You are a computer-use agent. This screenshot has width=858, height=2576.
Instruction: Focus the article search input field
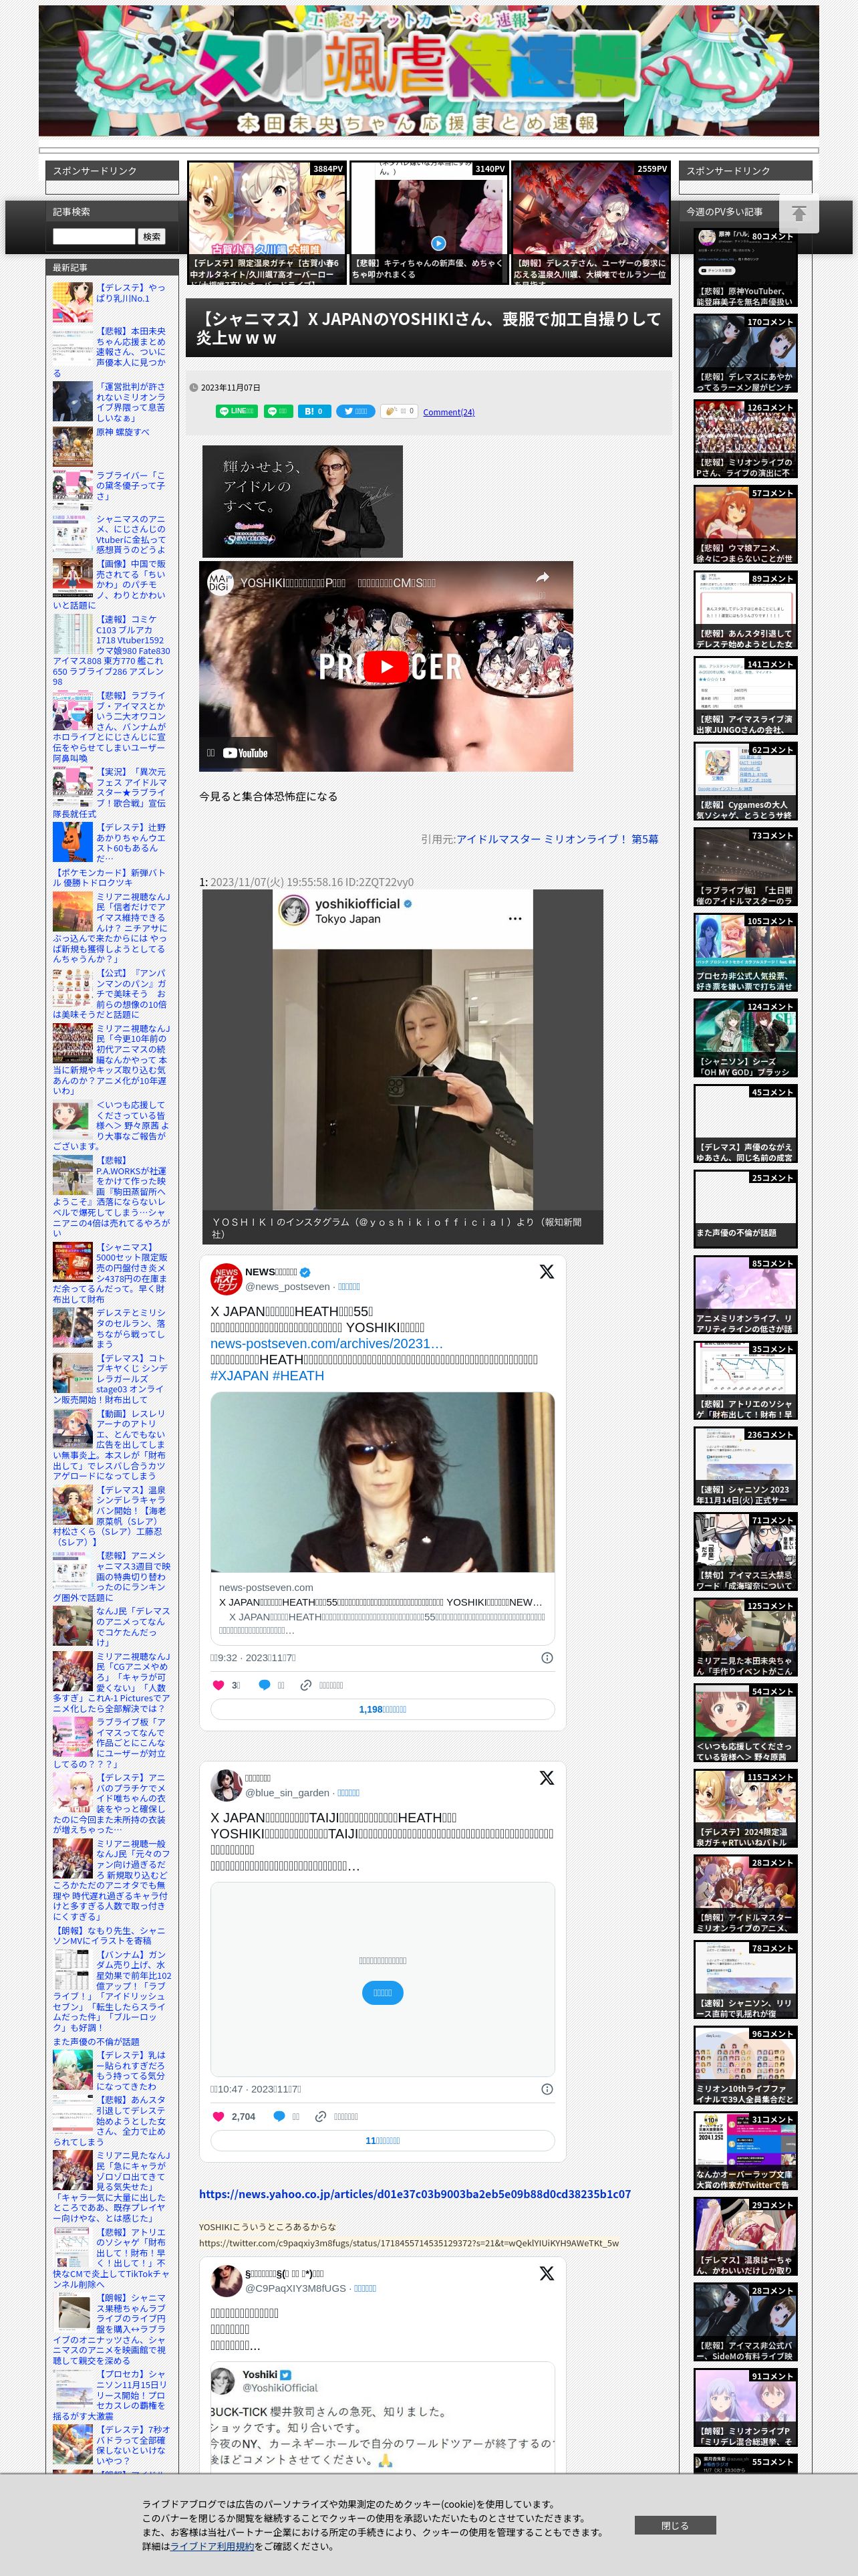click(94, 236)
